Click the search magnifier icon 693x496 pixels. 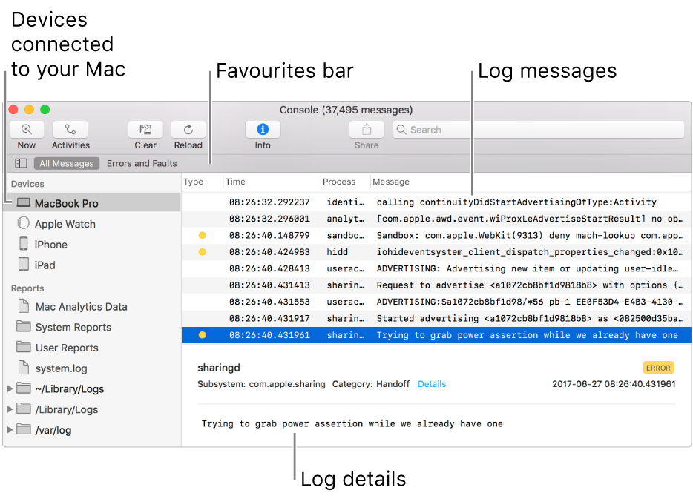(401, 130)
